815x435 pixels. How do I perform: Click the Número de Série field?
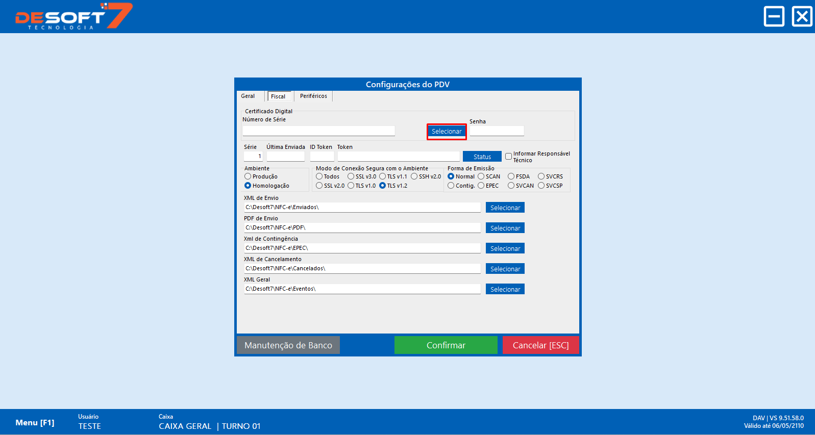(x=319, y=131)
